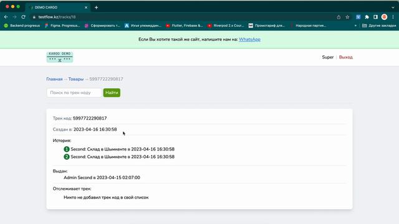Click history entry 1 Склад в Шымкенте
Viewport: 399px width, 224px height.
[122, 149]
